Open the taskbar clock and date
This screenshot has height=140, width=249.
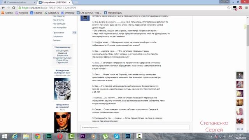click(x=241, y=136)
